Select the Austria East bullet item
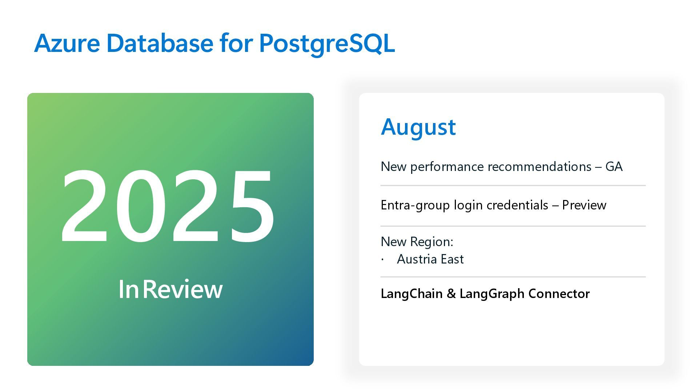 pyautogui.click(x=430, y=259)
